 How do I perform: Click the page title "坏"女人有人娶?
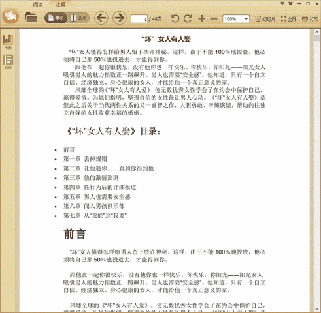166,39
